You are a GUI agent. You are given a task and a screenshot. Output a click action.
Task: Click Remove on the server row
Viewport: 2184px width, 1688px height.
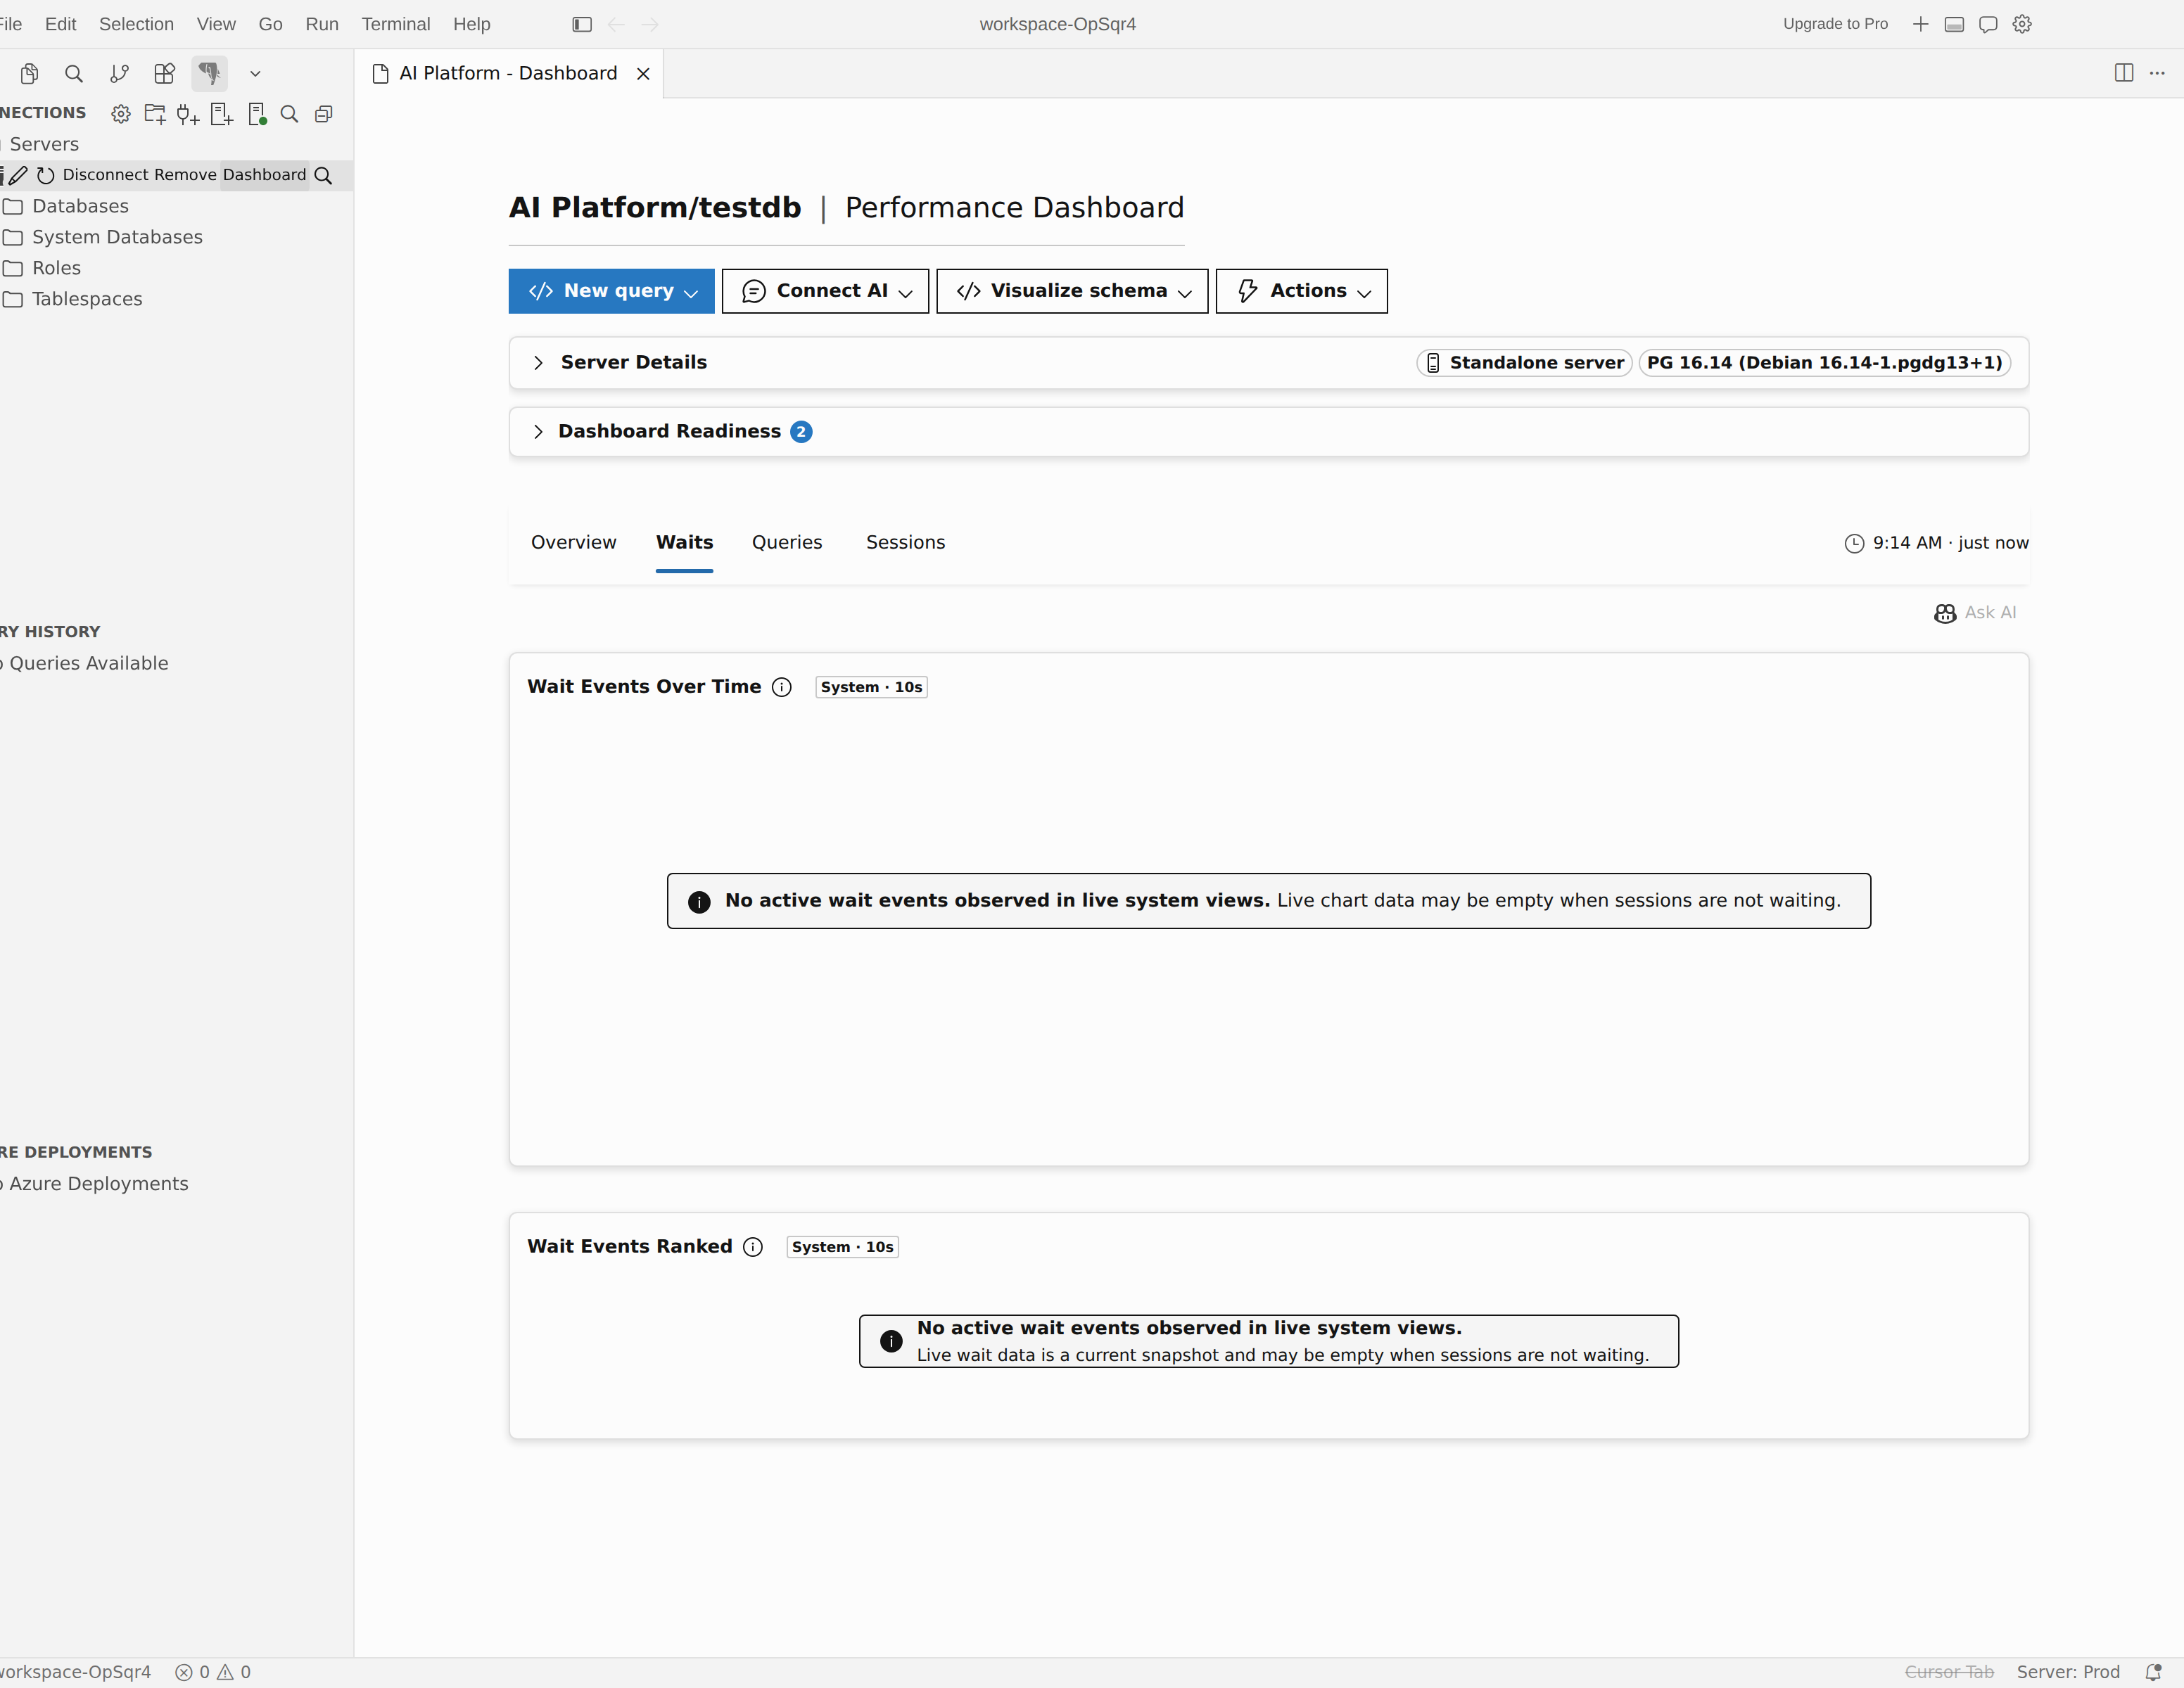185,175
